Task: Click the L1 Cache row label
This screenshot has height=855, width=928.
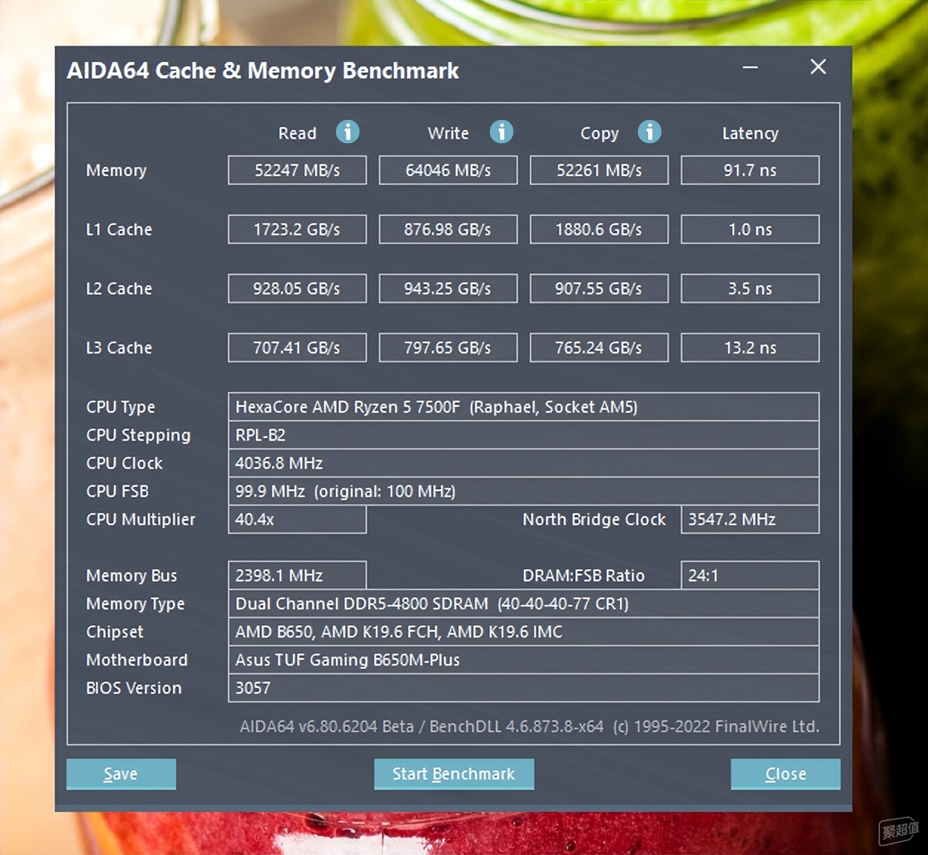Action: (119, 229)
